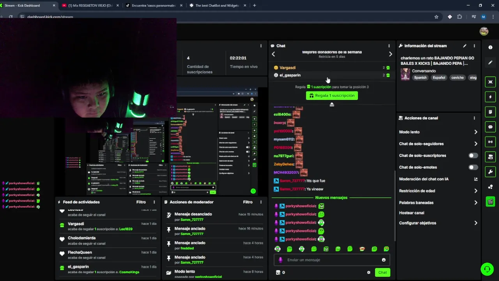Open chat settings gear icon
This screenshot has height=281, width=499.
tap(368, 272)
